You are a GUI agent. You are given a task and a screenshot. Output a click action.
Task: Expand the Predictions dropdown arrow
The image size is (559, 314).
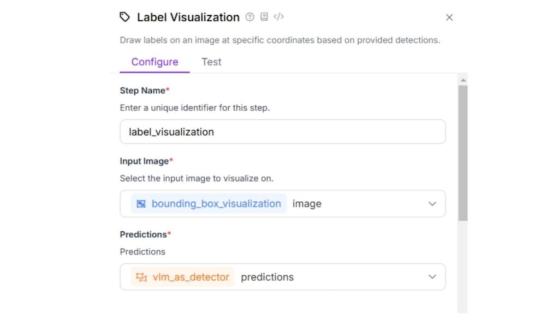click(x=432, y=277)
